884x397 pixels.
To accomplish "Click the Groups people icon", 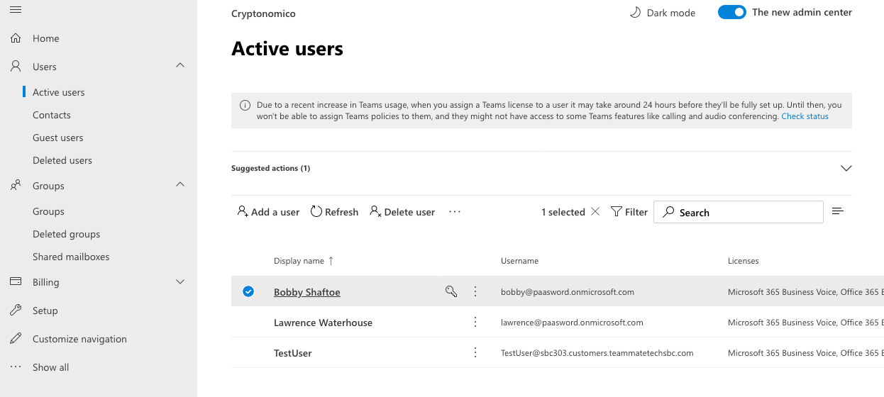I will 16,186.
